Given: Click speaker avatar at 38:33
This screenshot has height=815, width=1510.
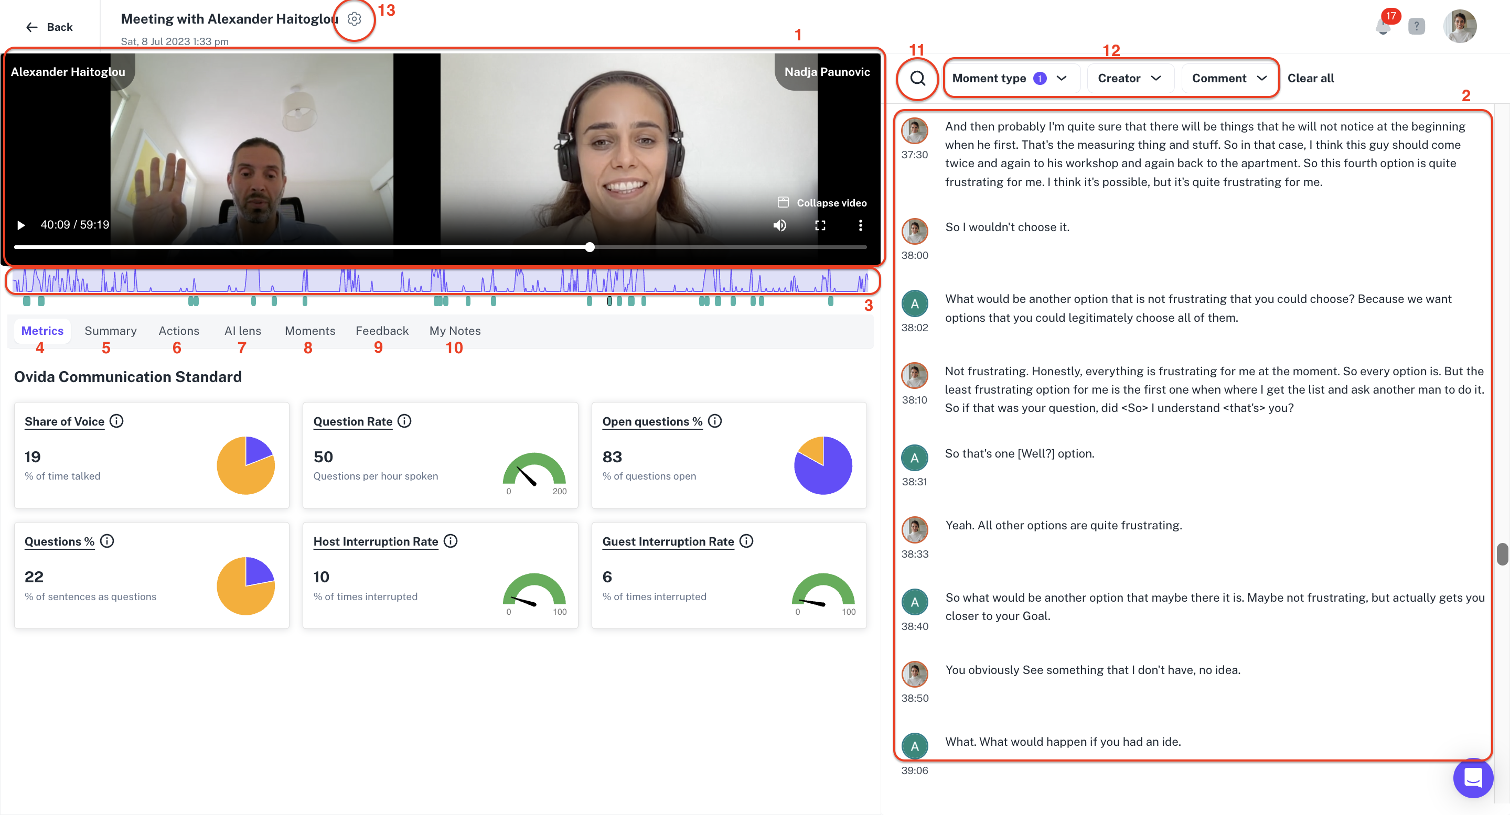Looking at the screenshot, I should pyautogui.click(x=914, y=530).
